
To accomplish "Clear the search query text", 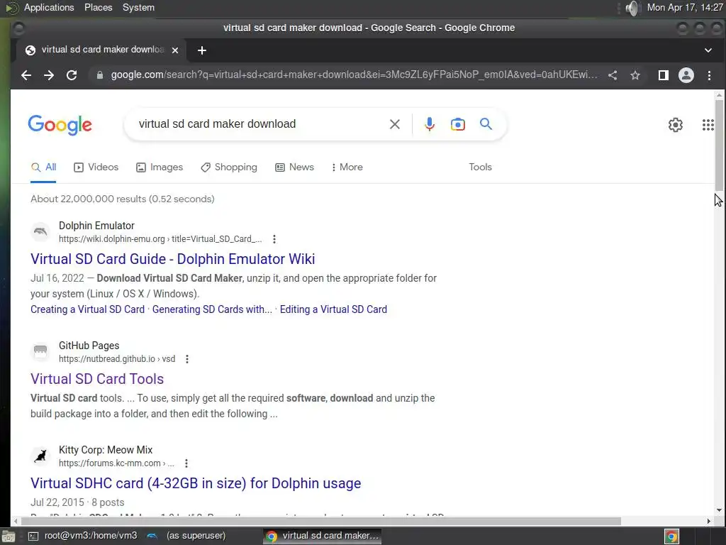I will pos(394,124).
